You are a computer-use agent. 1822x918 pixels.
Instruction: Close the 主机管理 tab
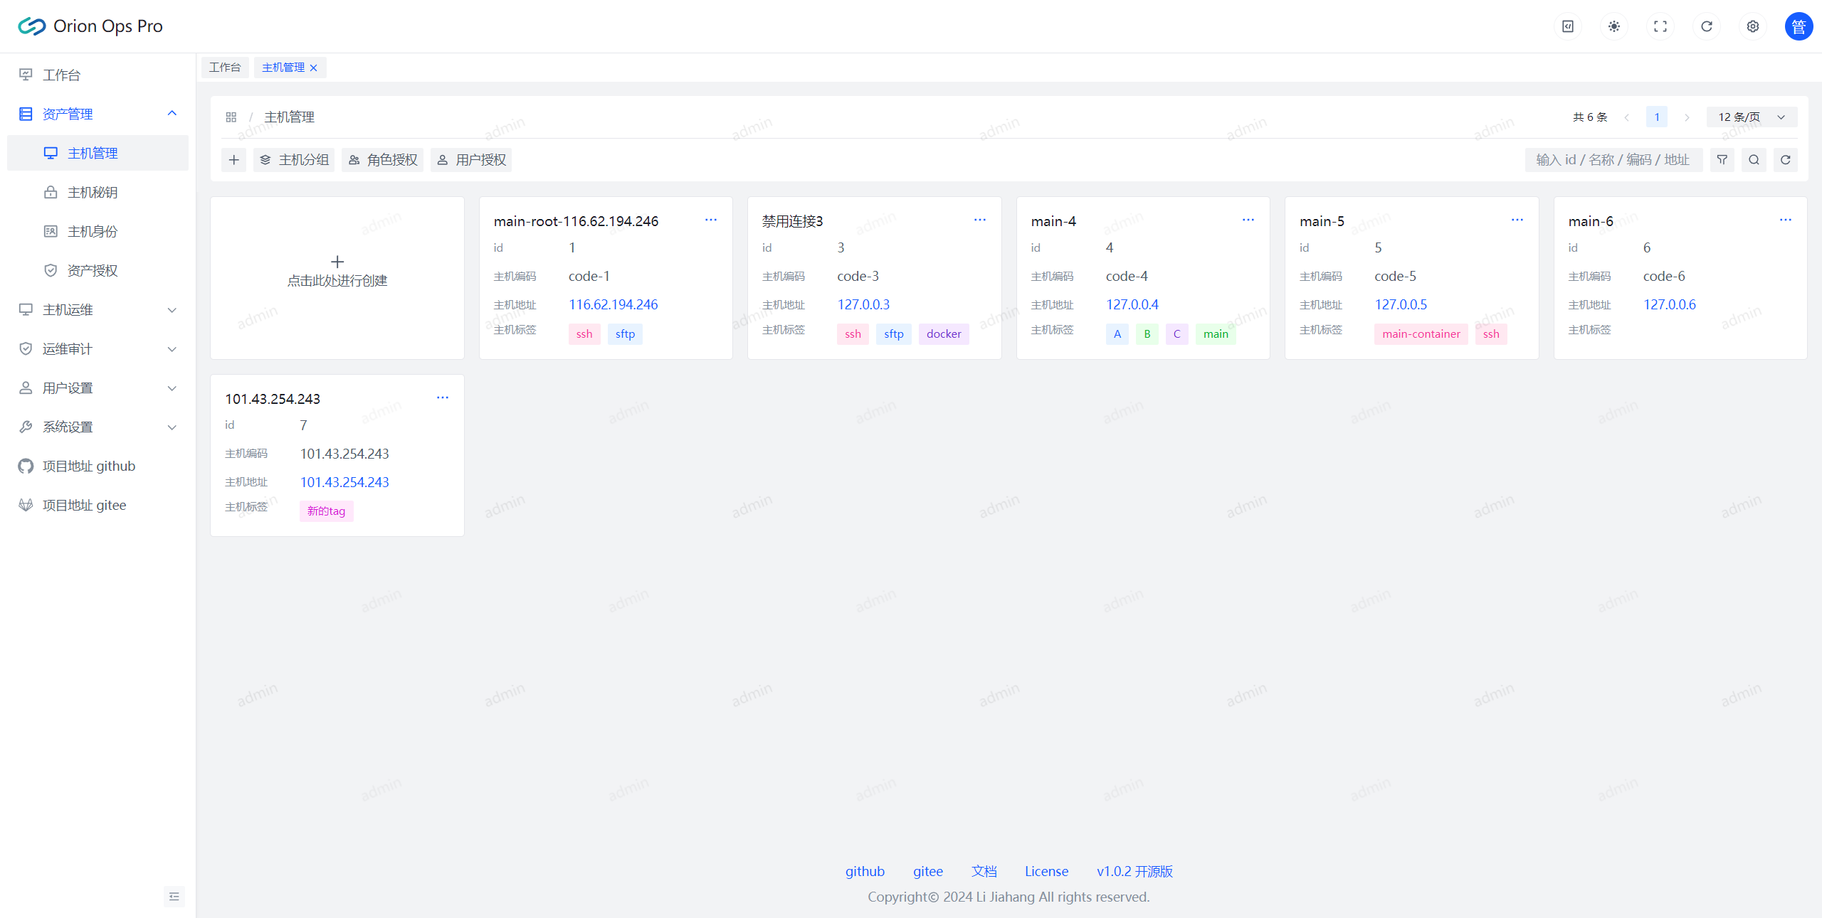pyautogui.click(x=314, y=68)
